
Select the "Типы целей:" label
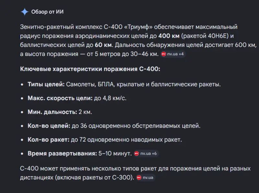46,84
